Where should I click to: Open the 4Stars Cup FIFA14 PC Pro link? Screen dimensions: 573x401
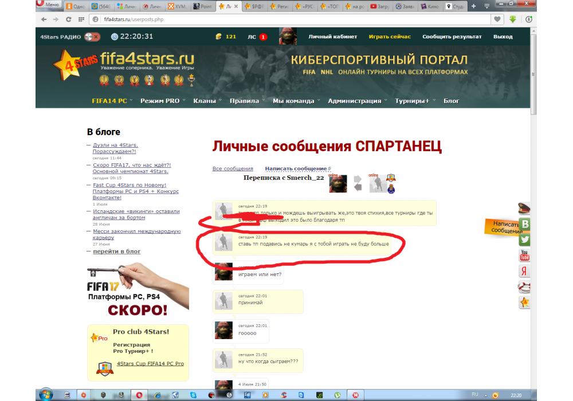pos(150,364)
